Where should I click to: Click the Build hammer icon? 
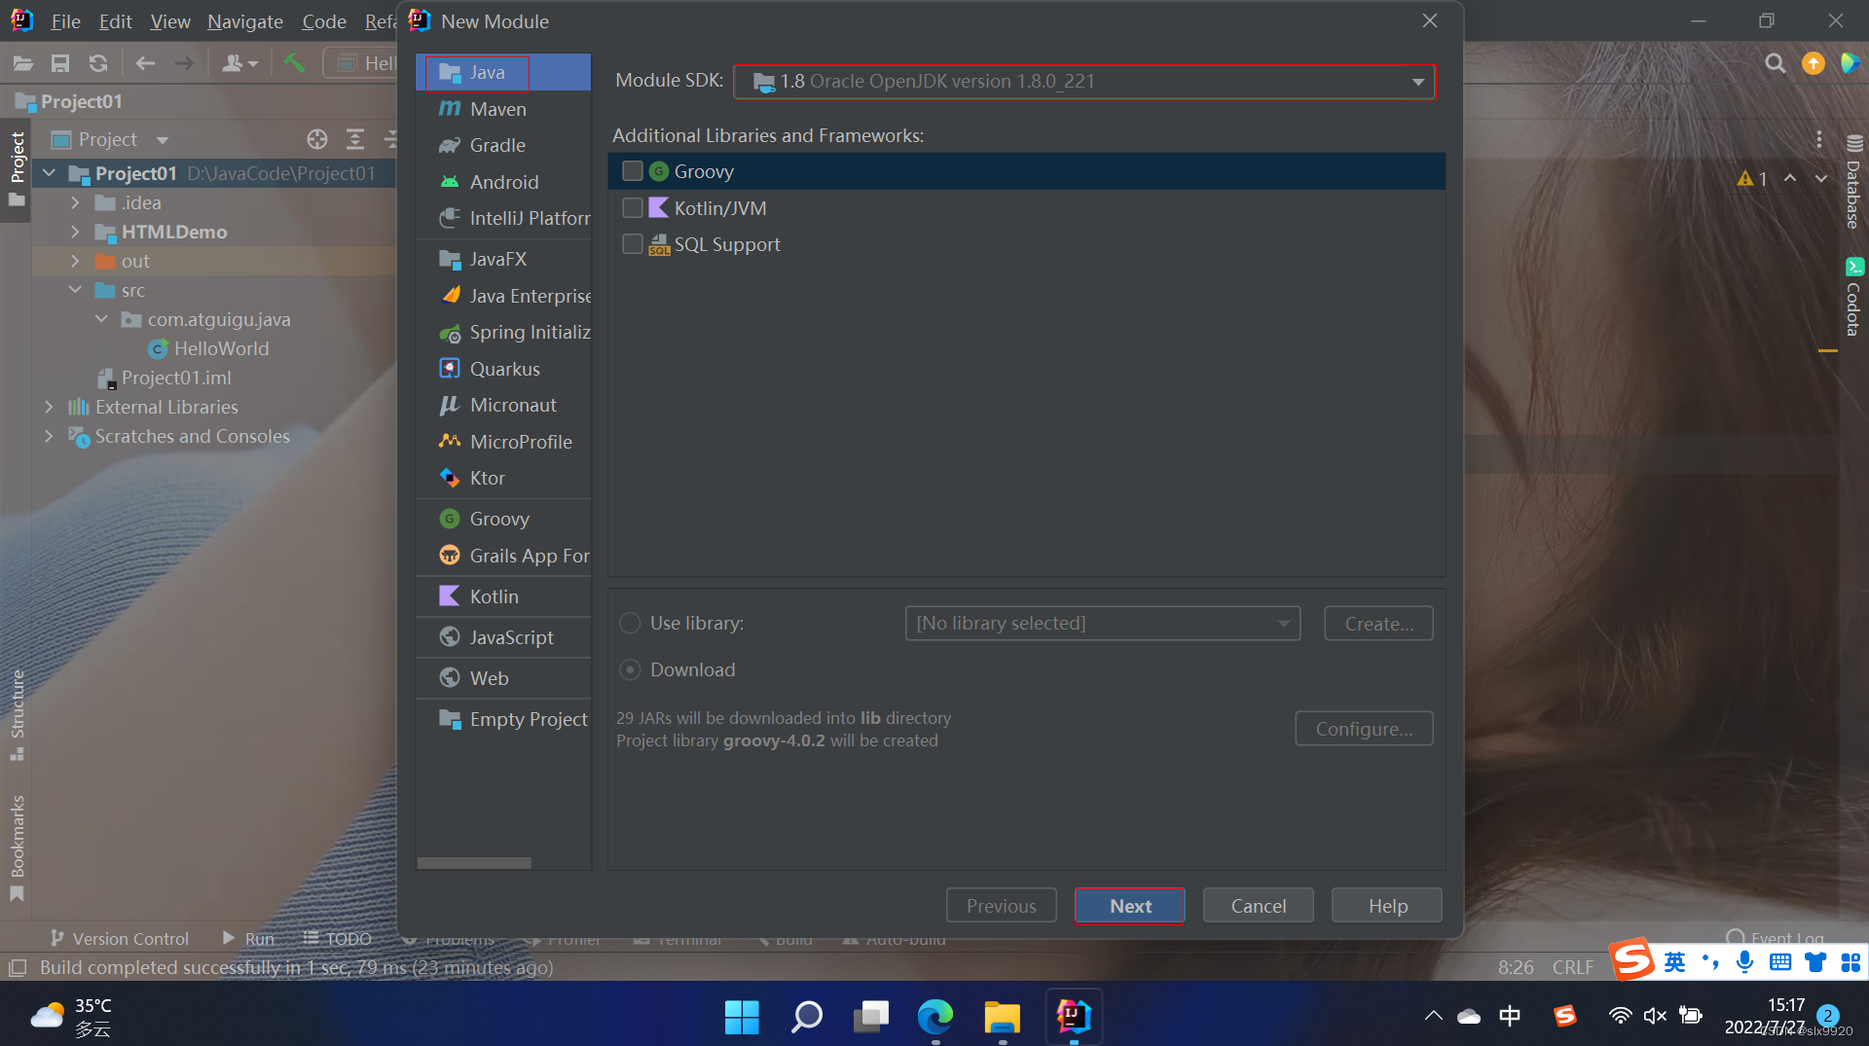[x=294, y=63]
